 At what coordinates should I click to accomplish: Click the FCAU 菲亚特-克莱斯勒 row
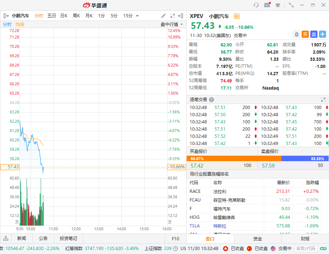(x=254, y=200)
